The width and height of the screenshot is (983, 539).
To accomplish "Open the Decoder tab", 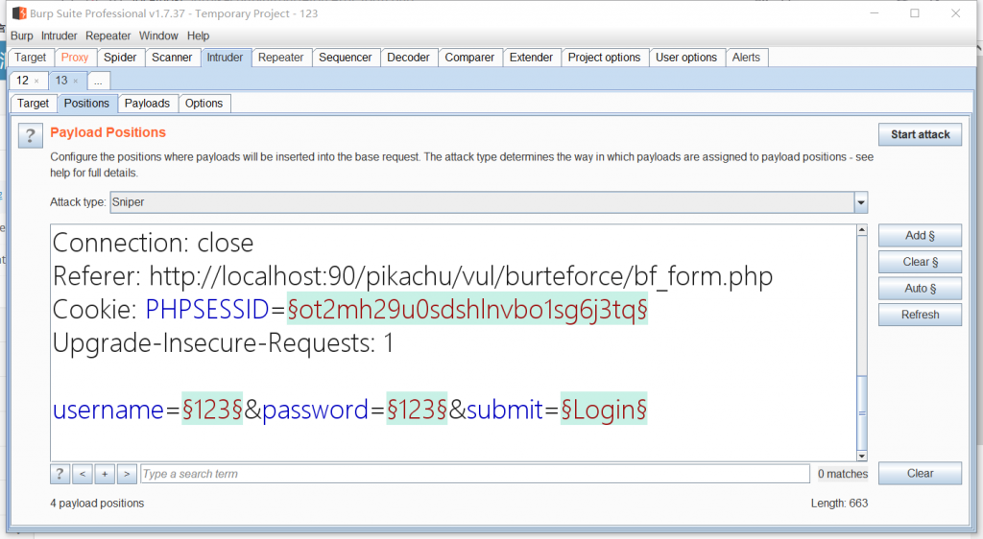I will [408, 58].
